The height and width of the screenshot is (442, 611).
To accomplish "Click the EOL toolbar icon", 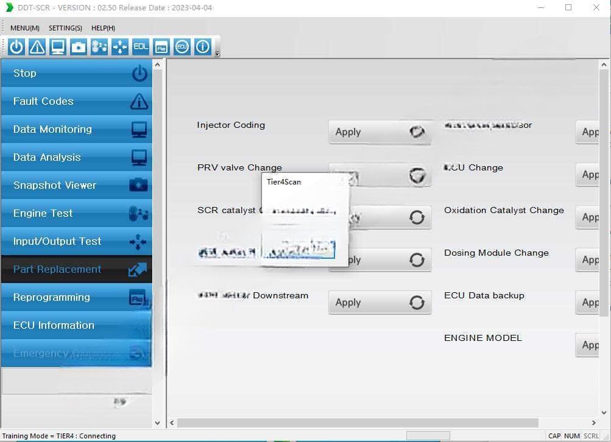I will click(x=141, y=47).
